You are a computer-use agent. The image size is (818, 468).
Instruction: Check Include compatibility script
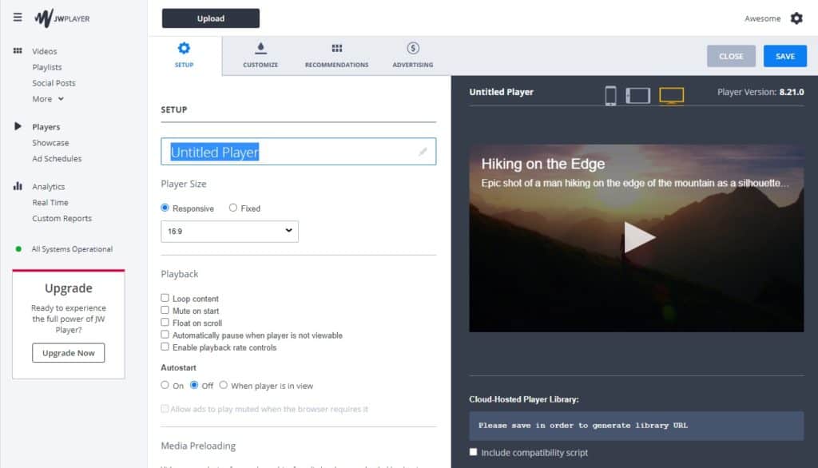coord(473,452)
